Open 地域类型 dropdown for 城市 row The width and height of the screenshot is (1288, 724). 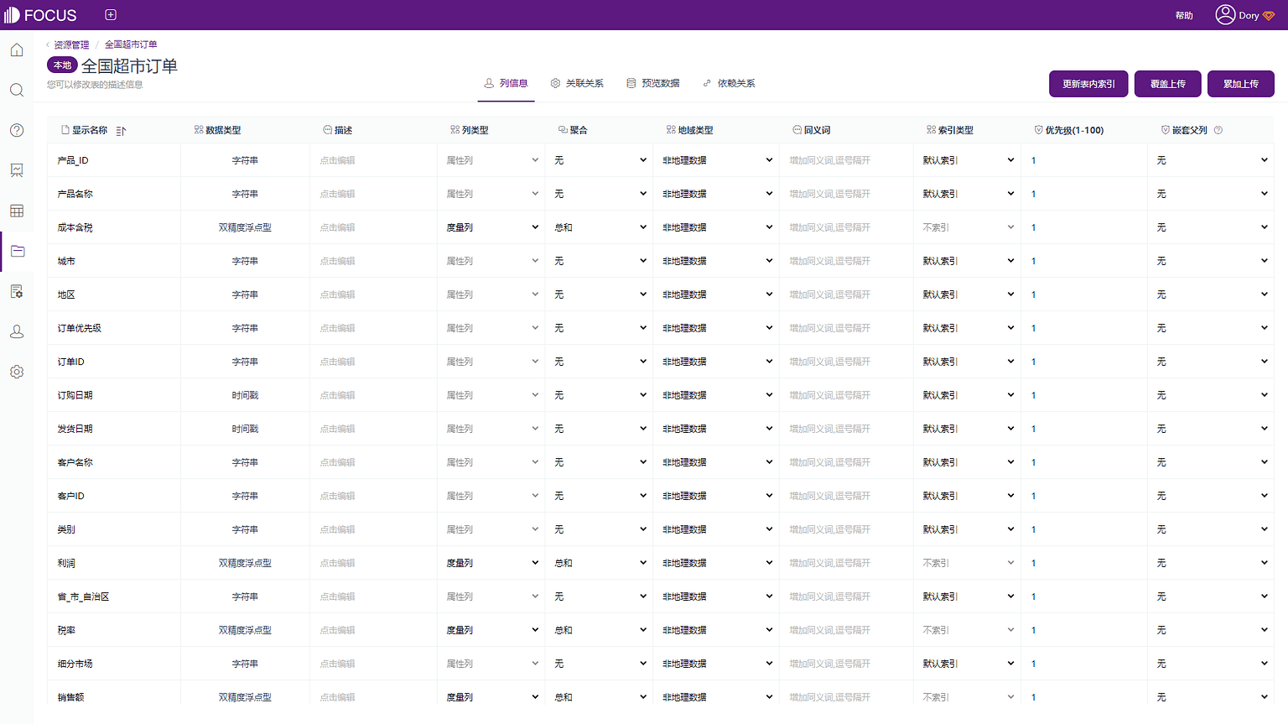(717, 261)
